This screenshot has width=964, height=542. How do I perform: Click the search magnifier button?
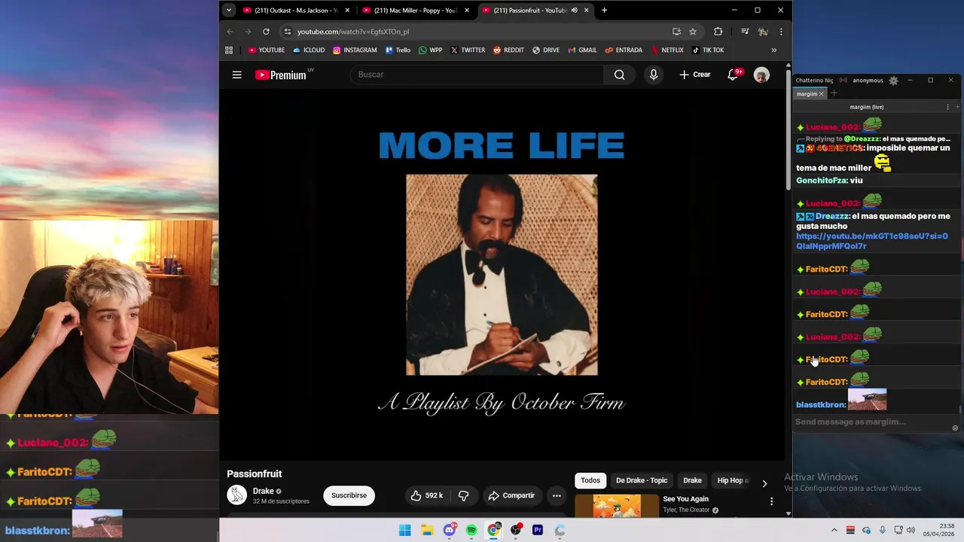(619, 75)
